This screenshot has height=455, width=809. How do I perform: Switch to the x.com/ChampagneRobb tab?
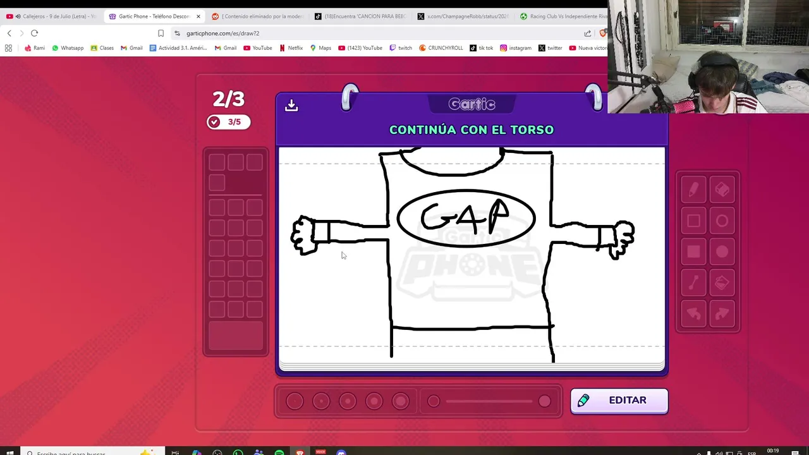[463, 16]
